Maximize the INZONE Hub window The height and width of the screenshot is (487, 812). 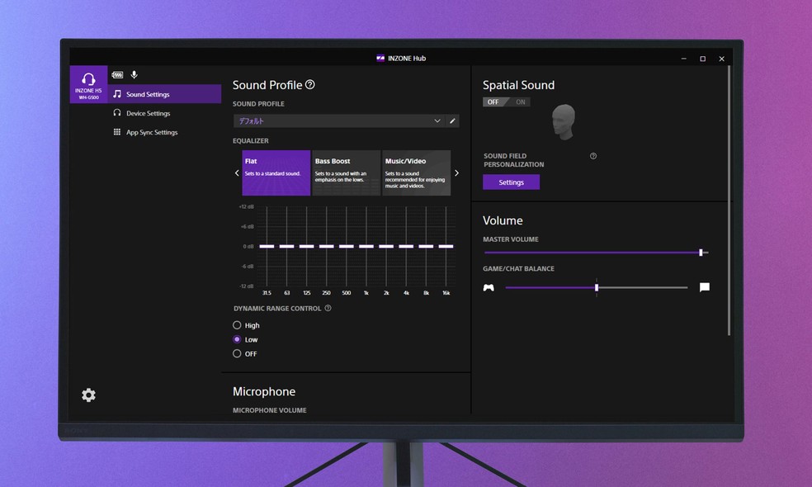pyautogui.click(x=703, y=59)
